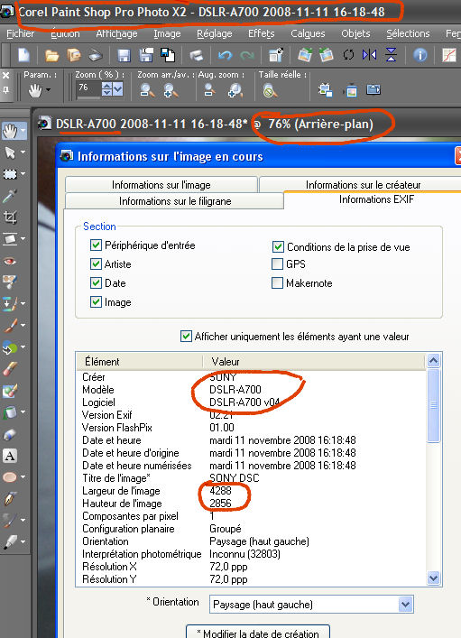Open the Orientation Paysage dropdown
461x638 pixels.
(x=405, y=605)
